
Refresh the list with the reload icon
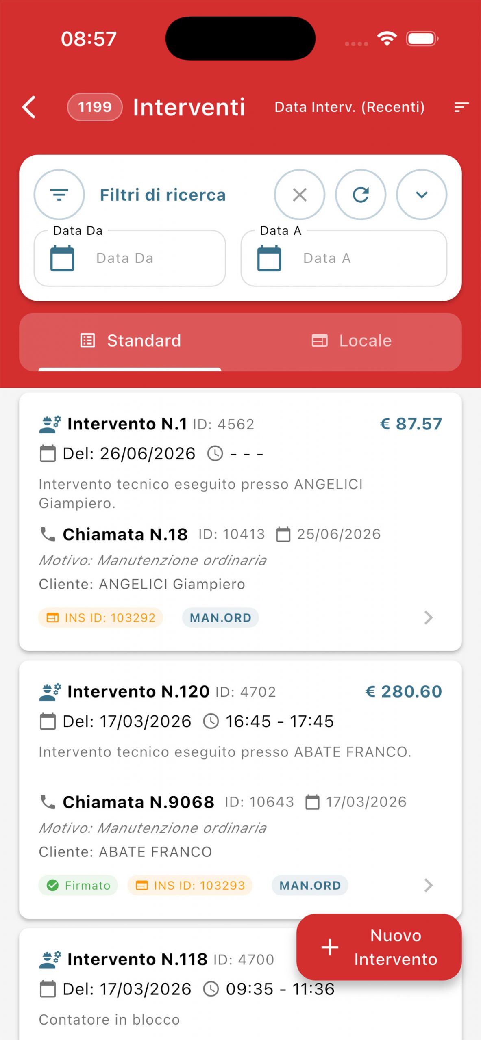click(x=361, y=195)
